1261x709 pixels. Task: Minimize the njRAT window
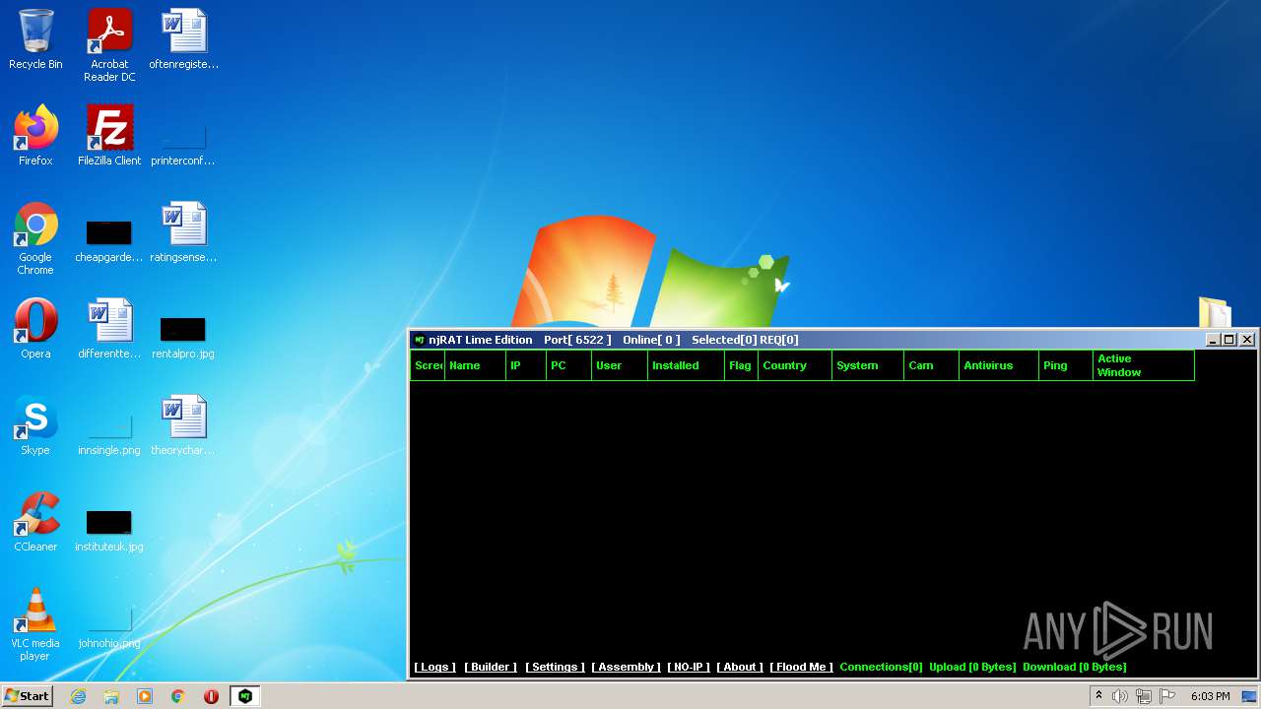coord(1213,340)
